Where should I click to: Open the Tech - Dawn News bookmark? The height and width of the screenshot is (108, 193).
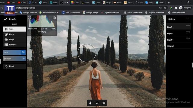(x=71, y=13)
